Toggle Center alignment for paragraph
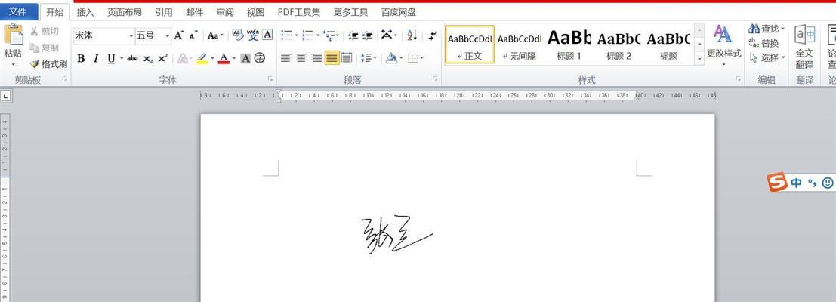836x302 pixels. click(301, 58)
